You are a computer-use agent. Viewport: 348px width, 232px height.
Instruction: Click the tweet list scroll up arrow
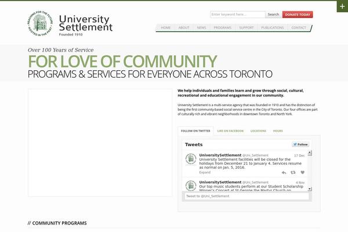(310, 153)
